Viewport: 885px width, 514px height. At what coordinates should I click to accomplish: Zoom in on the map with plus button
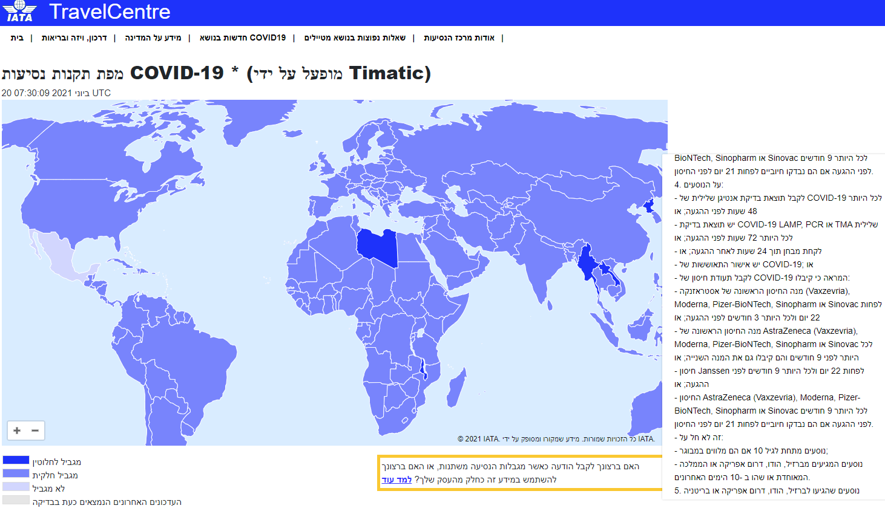17,431
